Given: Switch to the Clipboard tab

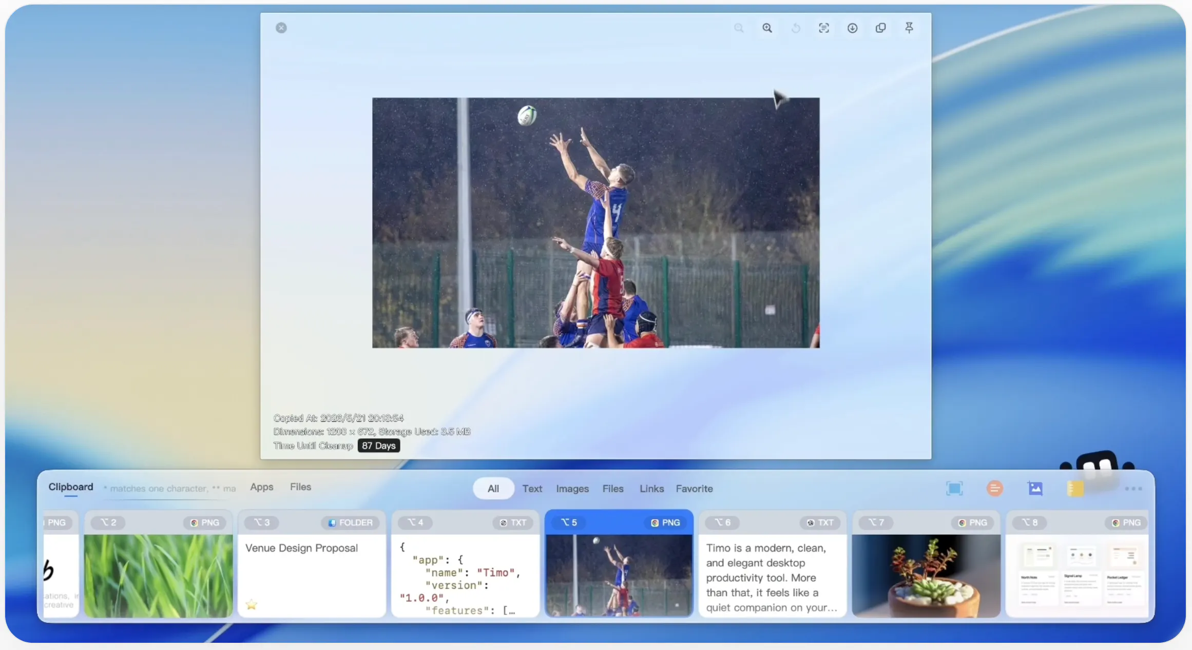Looking at the screenshot, I should coord(71,487).
